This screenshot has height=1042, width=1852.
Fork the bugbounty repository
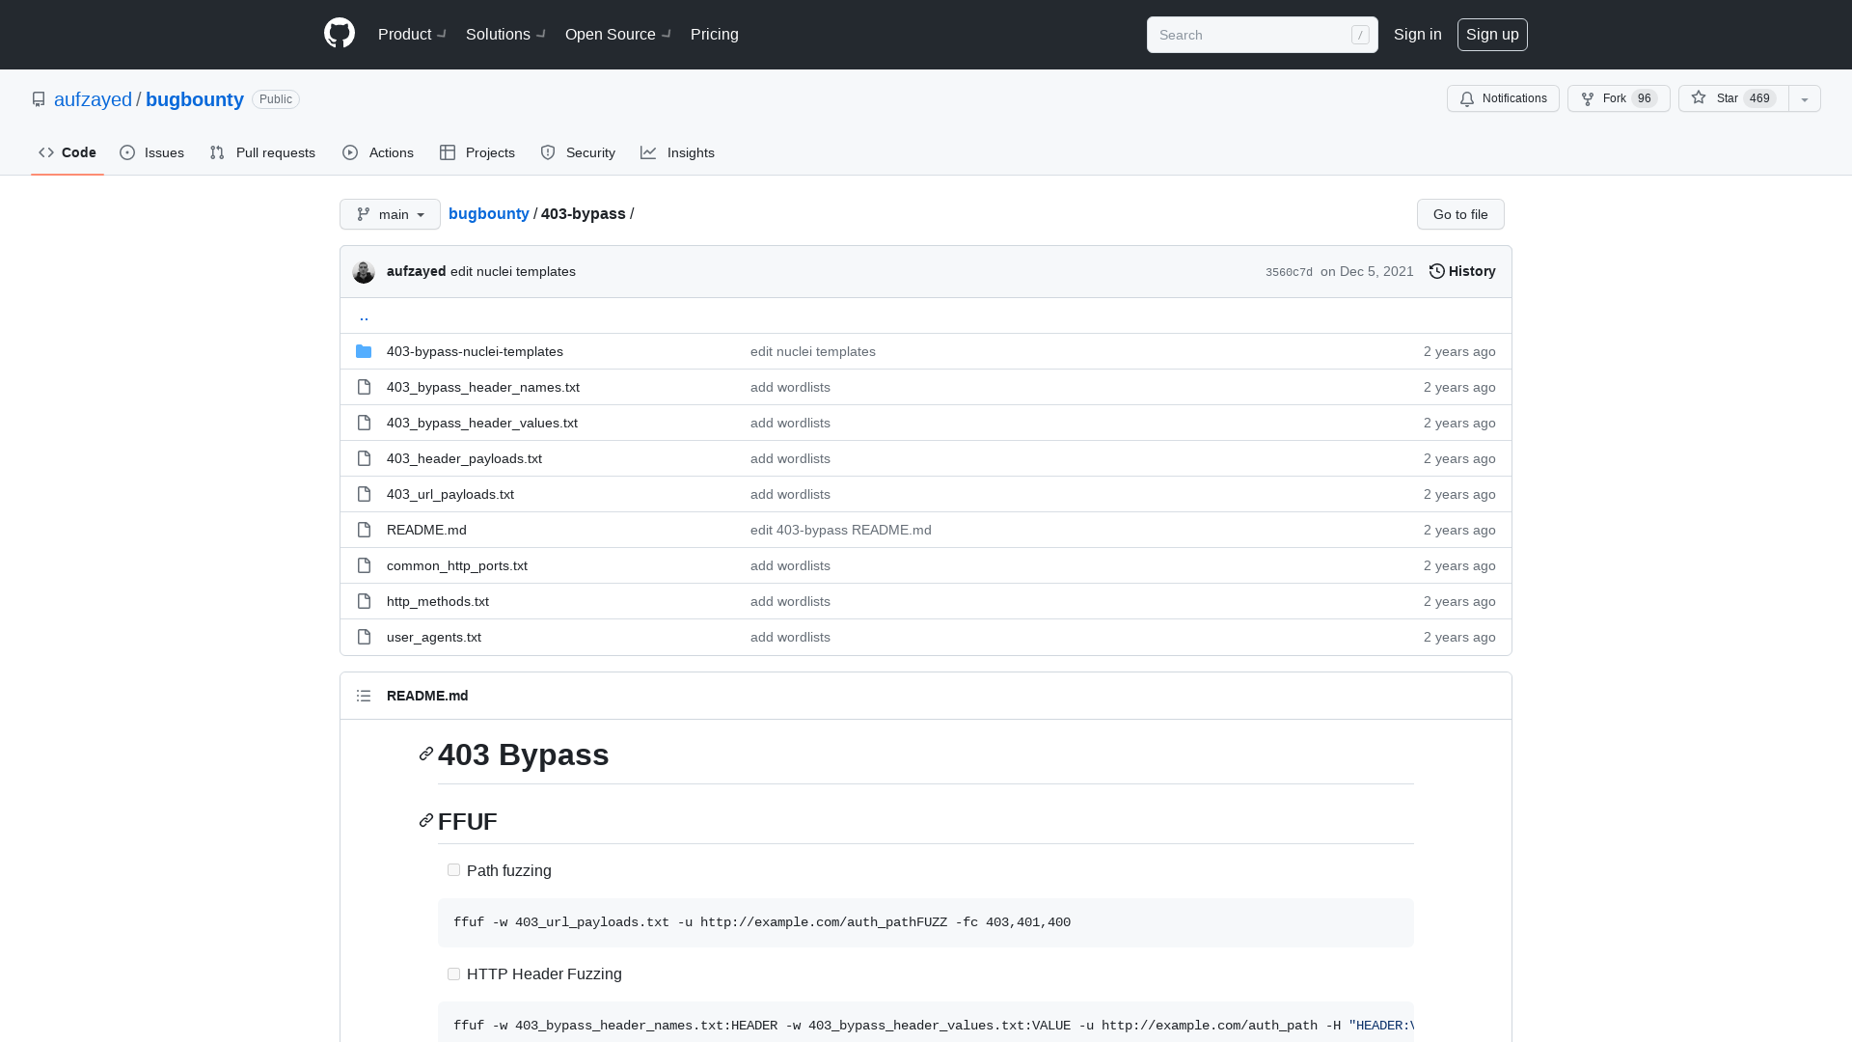(1619, 98)
